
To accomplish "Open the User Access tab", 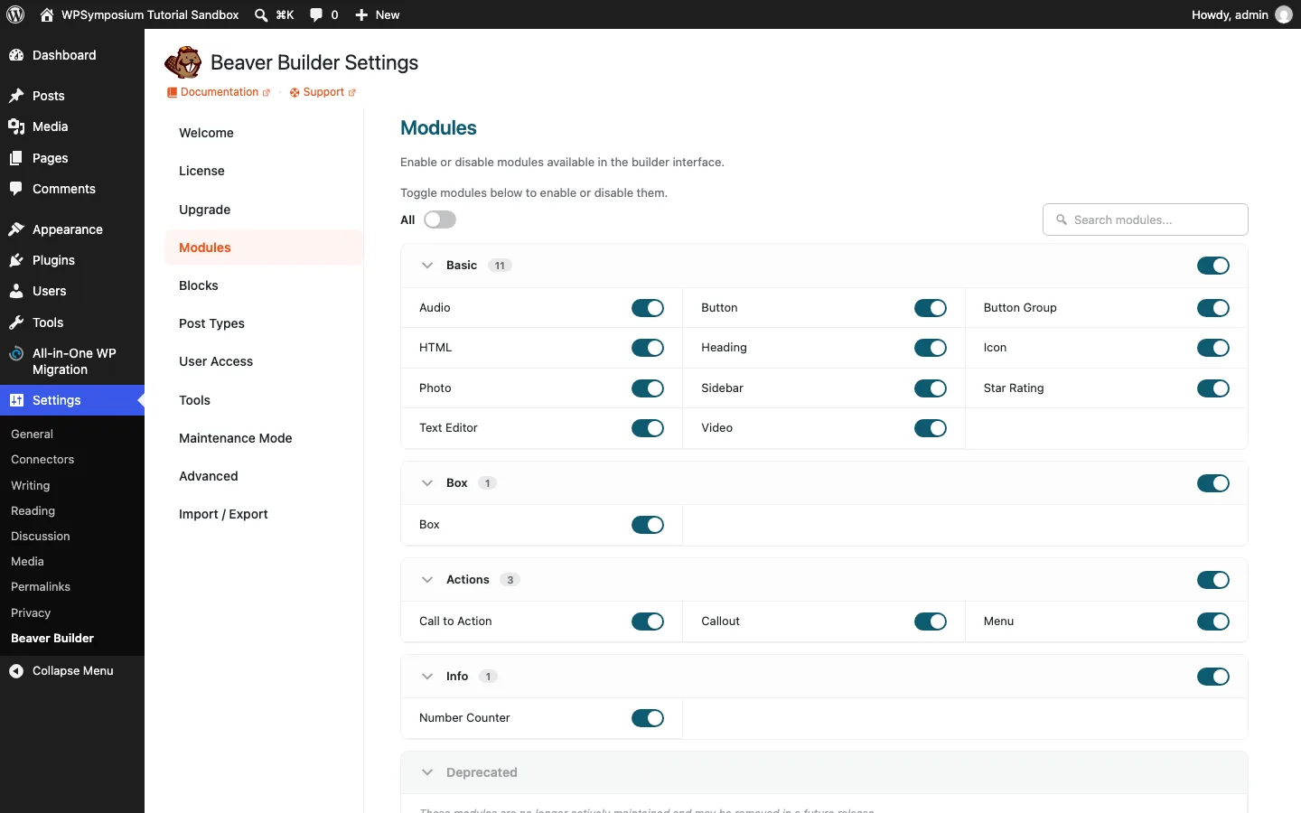I will (264, 361).
